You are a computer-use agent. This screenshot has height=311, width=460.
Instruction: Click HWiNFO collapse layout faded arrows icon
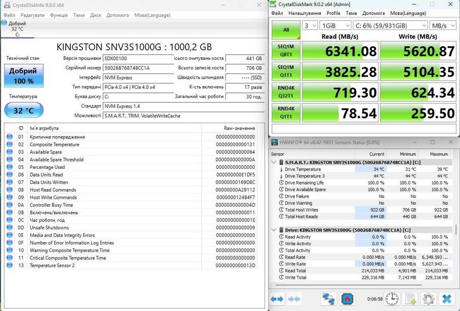coord(294,299)
